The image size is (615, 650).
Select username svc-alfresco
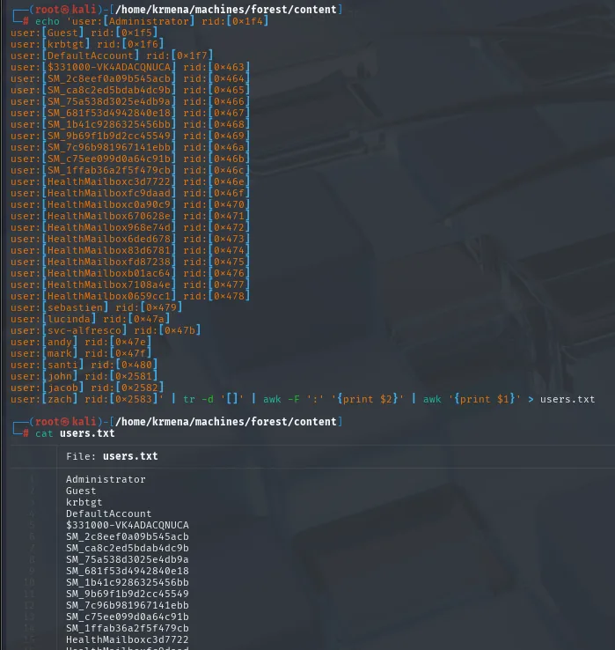[x=84, y=330]
